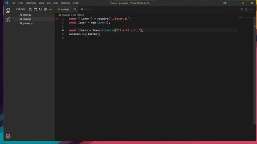
Task: Click line number 4 in gutter
Action: click(x=63, y=30)
